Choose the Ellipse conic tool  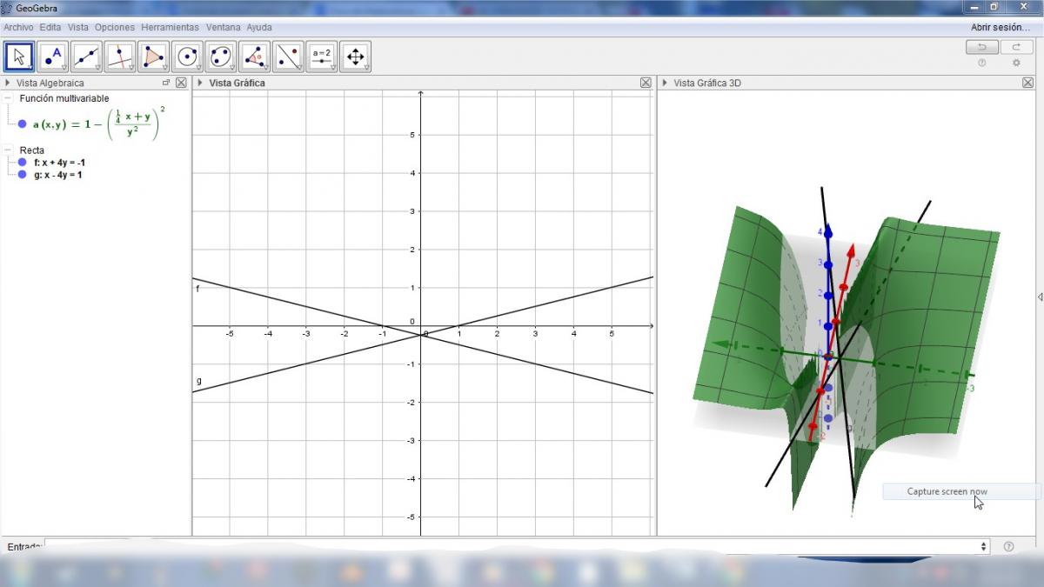click(x=221, y=57)
